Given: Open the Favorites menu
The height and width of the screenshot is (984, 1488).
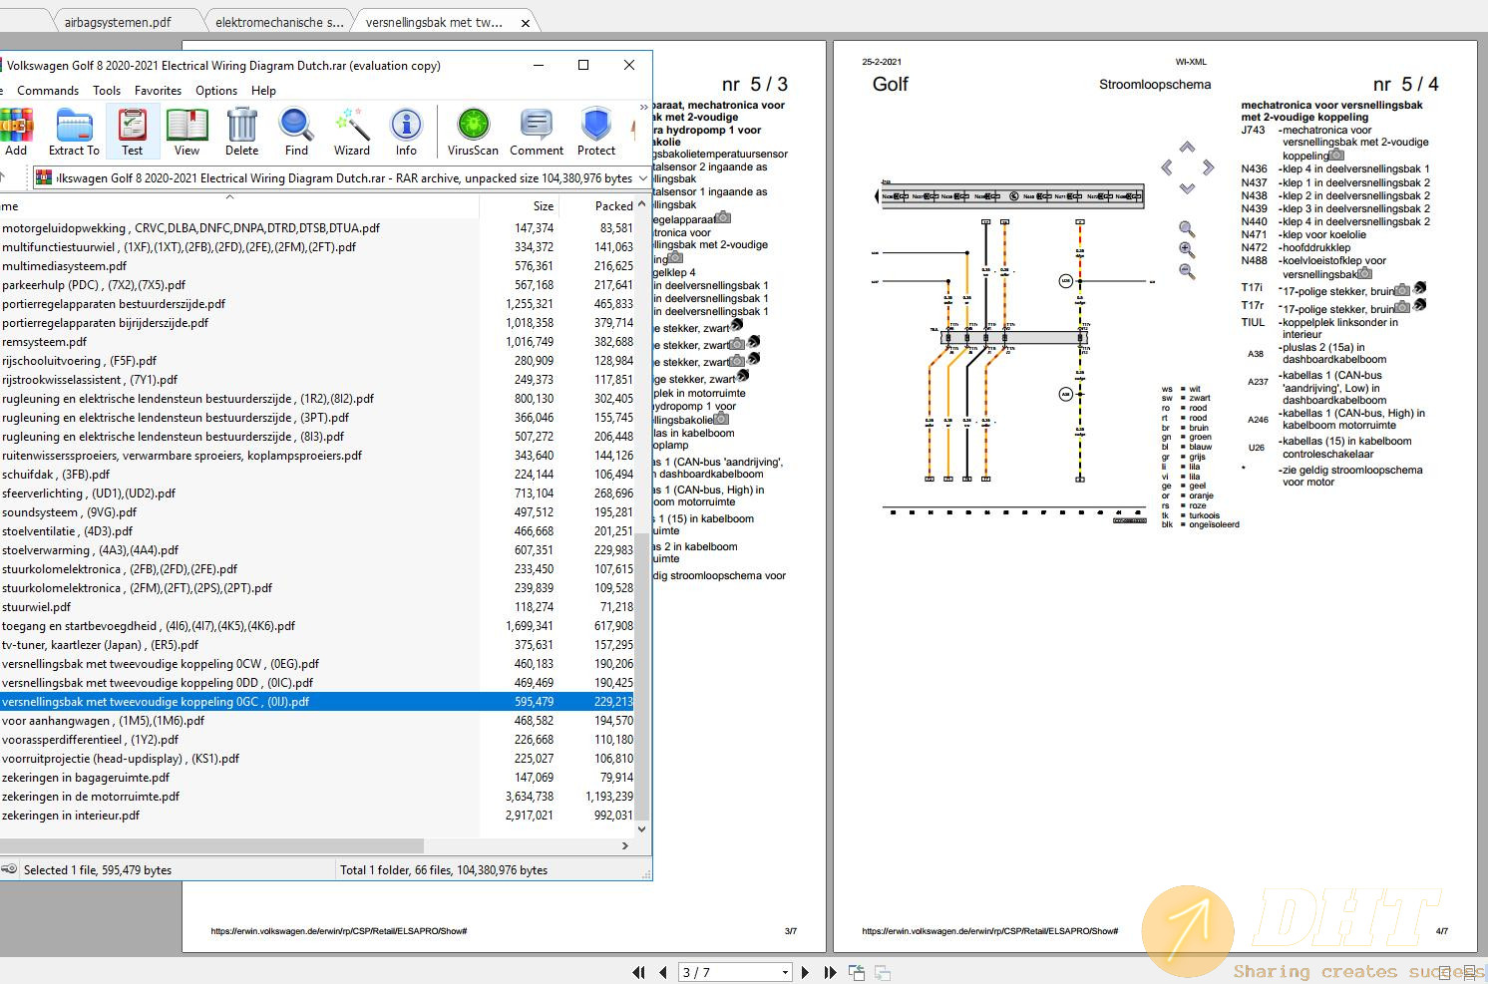Looking at the screenshot, I should (158, 90).
